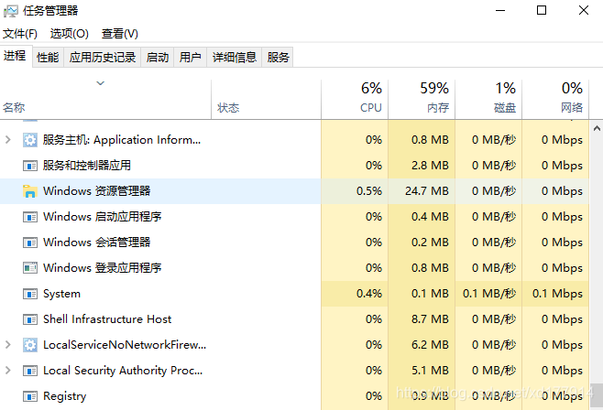
Task: Click the 0.5% CPU value
Action: [369, 191]
